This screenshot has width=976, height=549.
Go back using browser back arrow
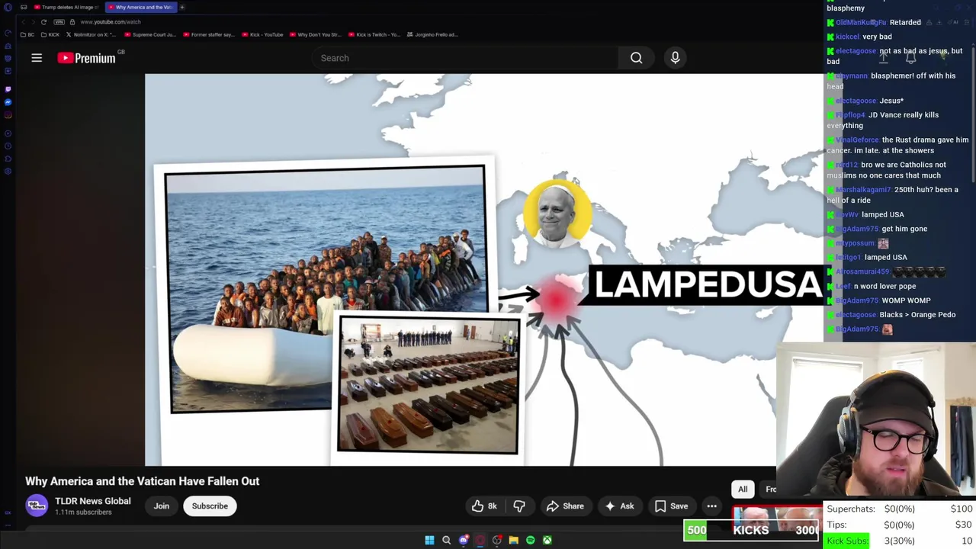coord(22,22)
